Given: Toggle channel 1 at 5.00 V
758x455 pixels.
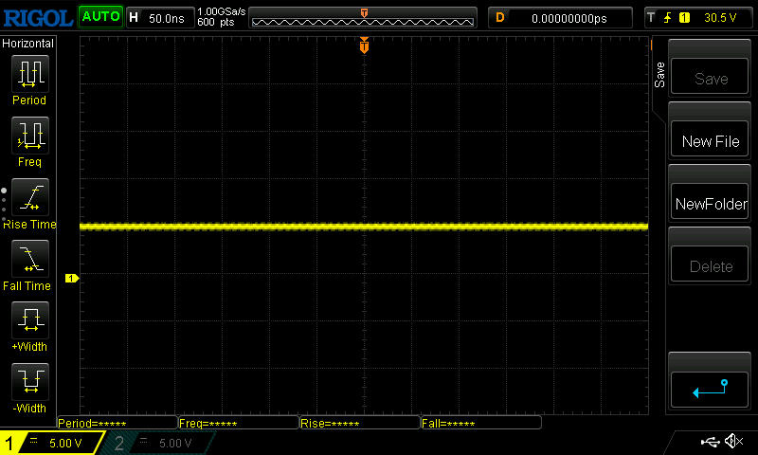Looking at the screenshot, I should coord(52,443).
